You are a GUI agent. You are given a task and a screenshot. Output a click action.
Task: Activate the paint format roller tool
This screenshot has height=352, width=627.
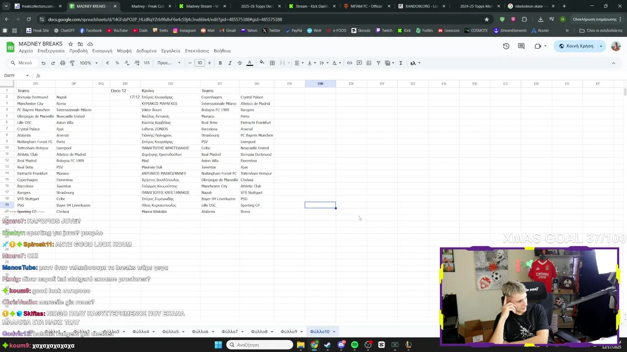click(x=72, y=63)
